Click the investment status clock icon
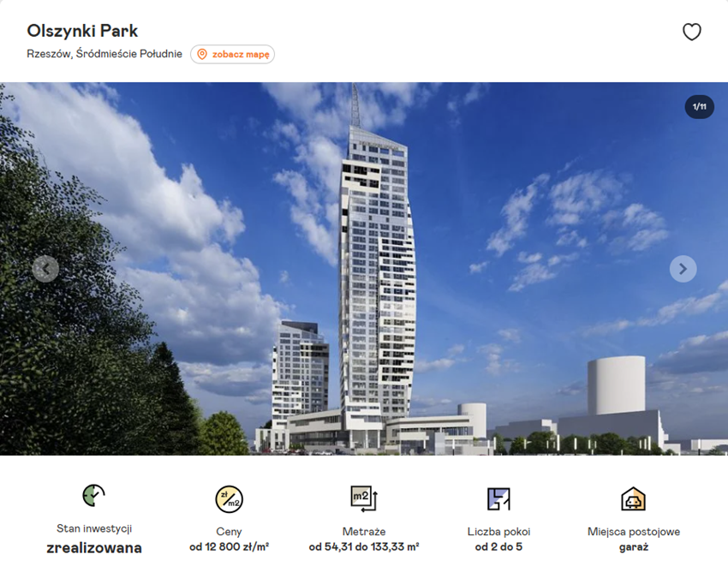The height and width of the screenshot is (584, 728). [94, 495]
